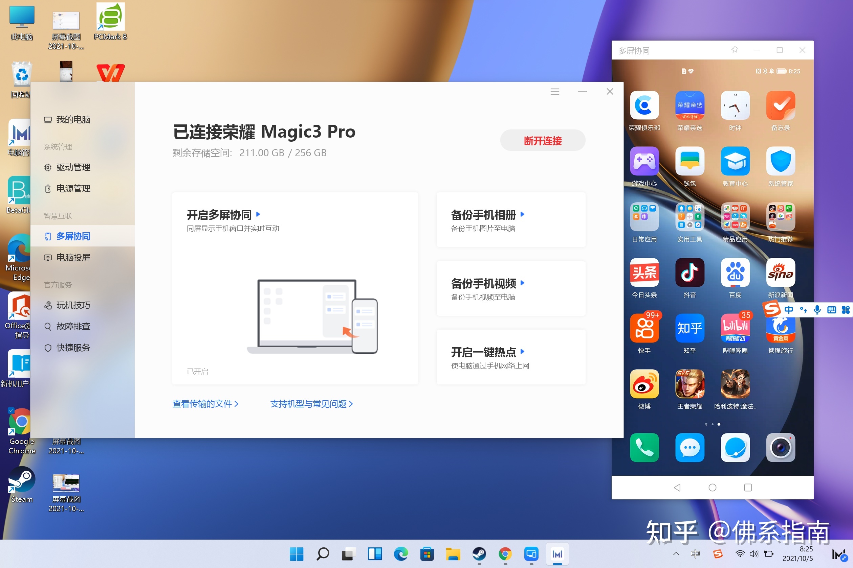
Task: Expand the 开启一键热点 card
Action: tap(522, 351)
